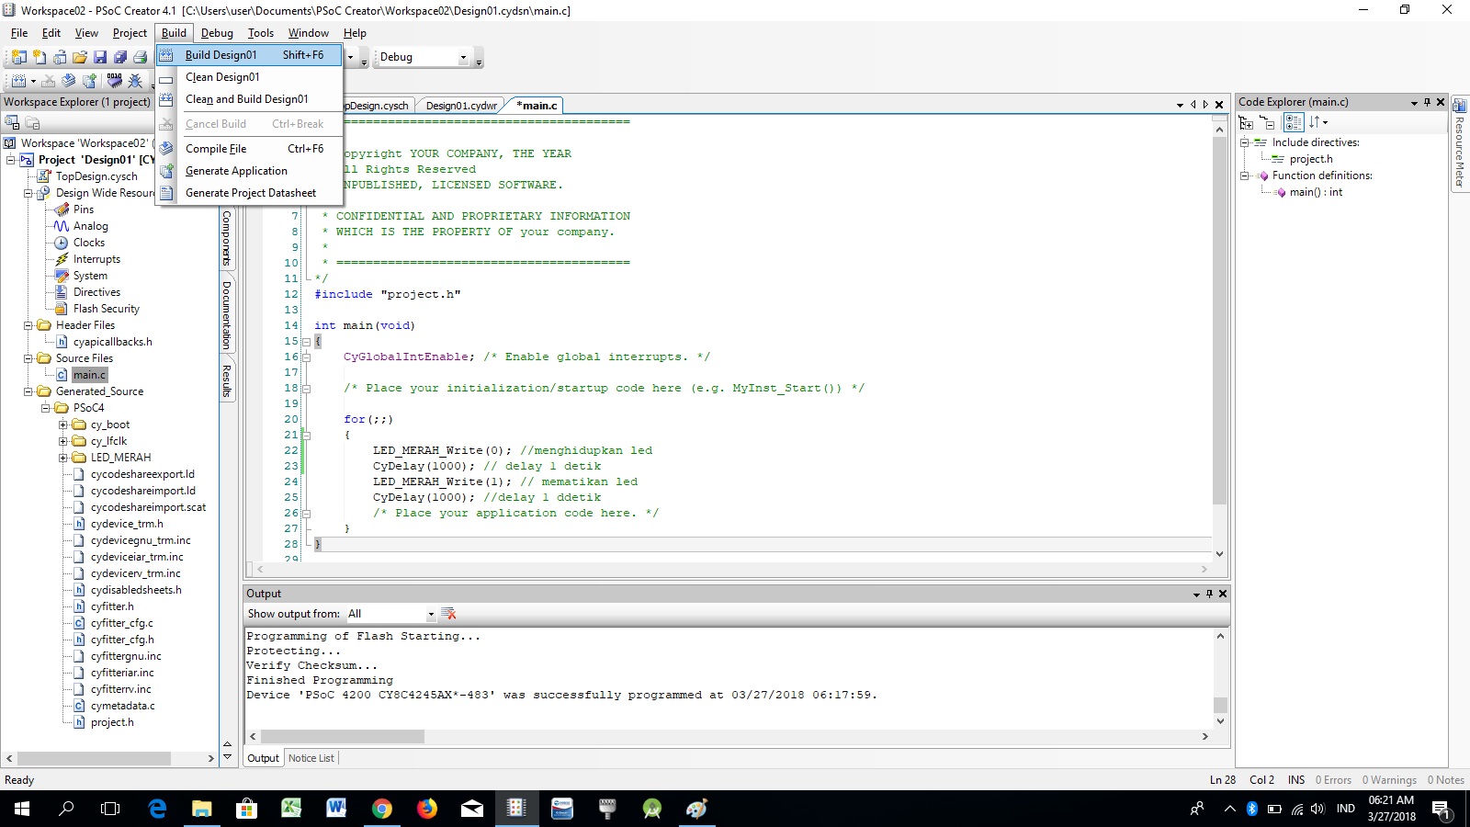1470x827 pixels.
Task: Expand the LED_MERAH folder
Action: tap(63, 458)
